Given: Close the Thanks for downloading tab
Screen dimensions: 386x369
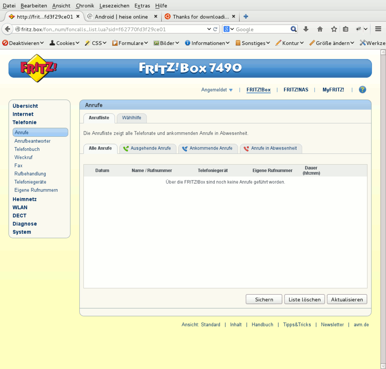Looking at the screenshot, I should pos(233,16).
